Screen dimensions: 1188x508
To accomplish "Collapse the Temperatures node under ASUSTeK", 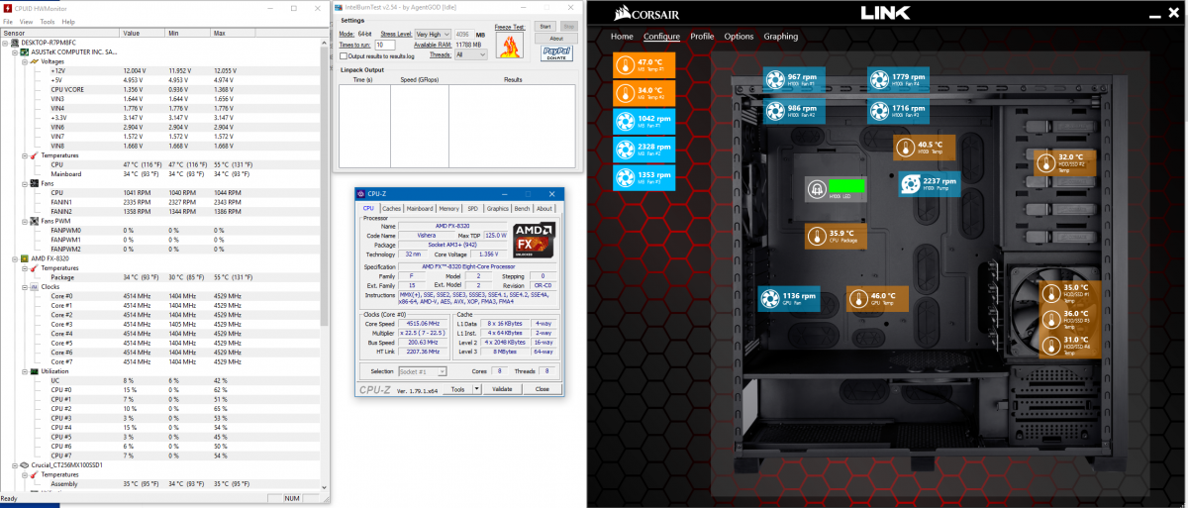I will (x=26, y=154).
